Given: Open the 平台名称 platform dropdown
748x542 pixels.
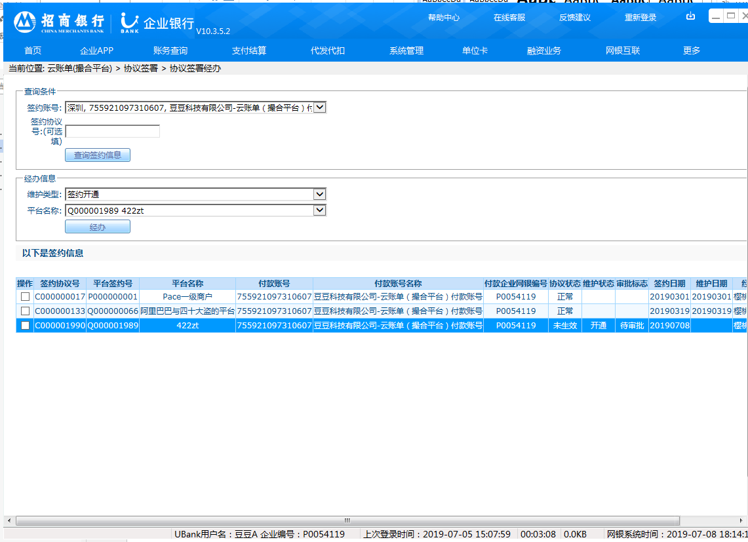Looking at the screenshot, I should tap(319, 210).
